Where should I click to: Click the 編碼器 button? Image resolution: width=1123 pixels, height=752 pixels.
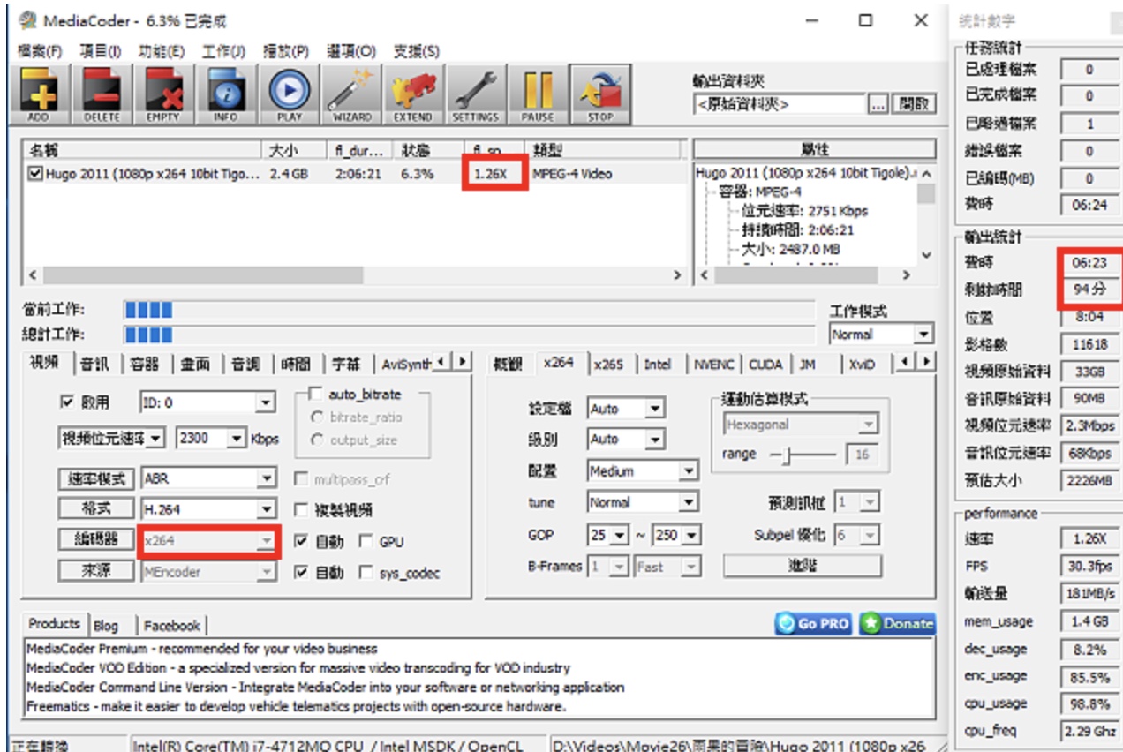[97, 540]
